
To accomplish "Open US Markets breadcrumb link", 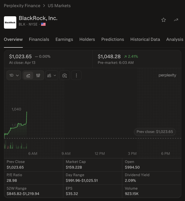I will coord(59,6).
